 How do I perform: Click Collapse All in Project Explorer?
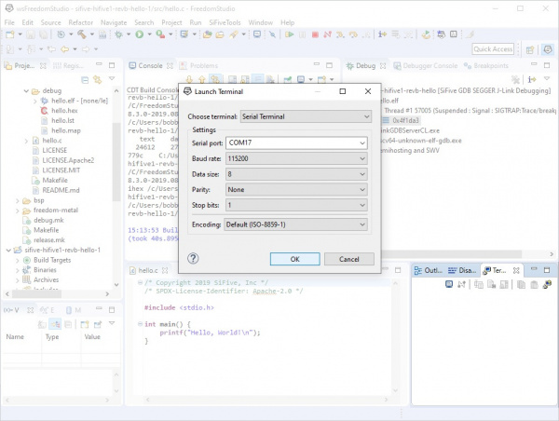(85, 79)
